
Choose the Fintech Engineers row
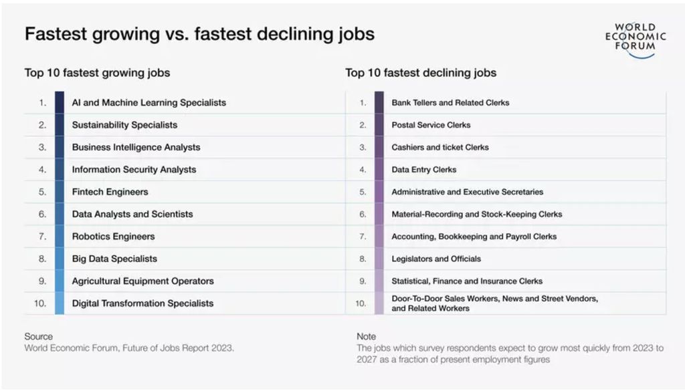[x=110, y=192]
